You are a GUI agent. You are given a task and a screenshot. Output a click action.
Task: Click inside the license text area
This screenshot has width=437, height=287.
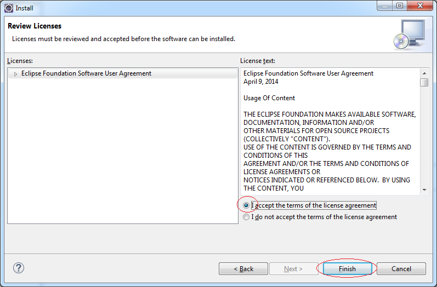coord(330,131)
